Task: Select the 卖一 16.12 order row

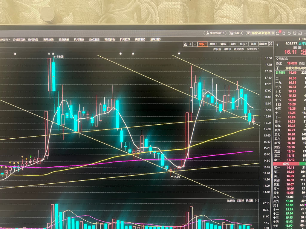Action: [x=290, y=160]
